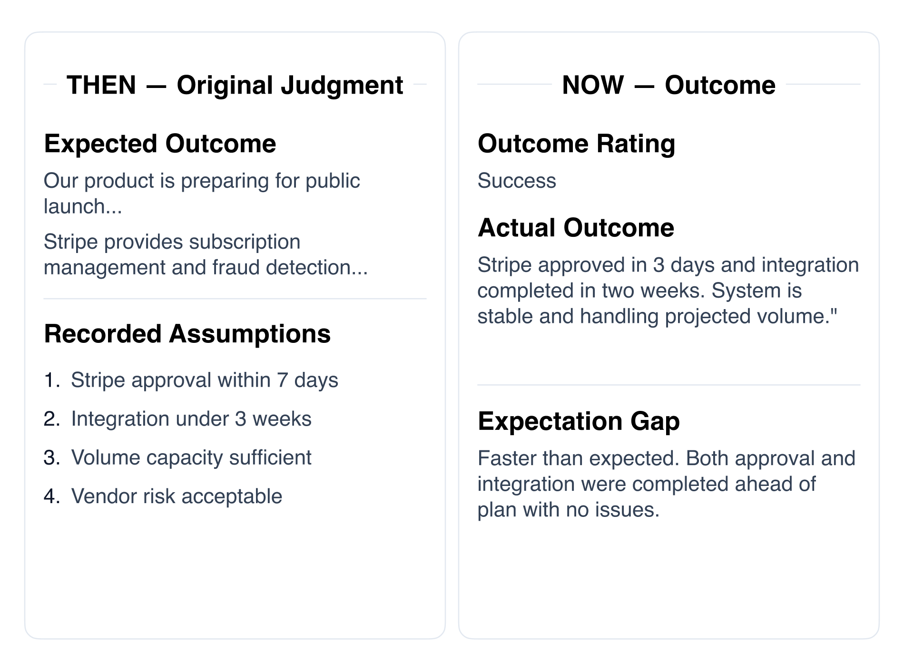Select the Expectation Gap heading
This screenshot has height=671, width=904.
pos(579,421)
